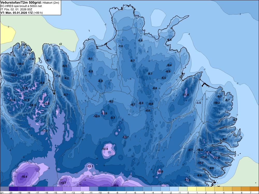The width and height of the screenshot is (259, 194).
Task: Click the -9.6 temperature value
Action: click(211, 168)
